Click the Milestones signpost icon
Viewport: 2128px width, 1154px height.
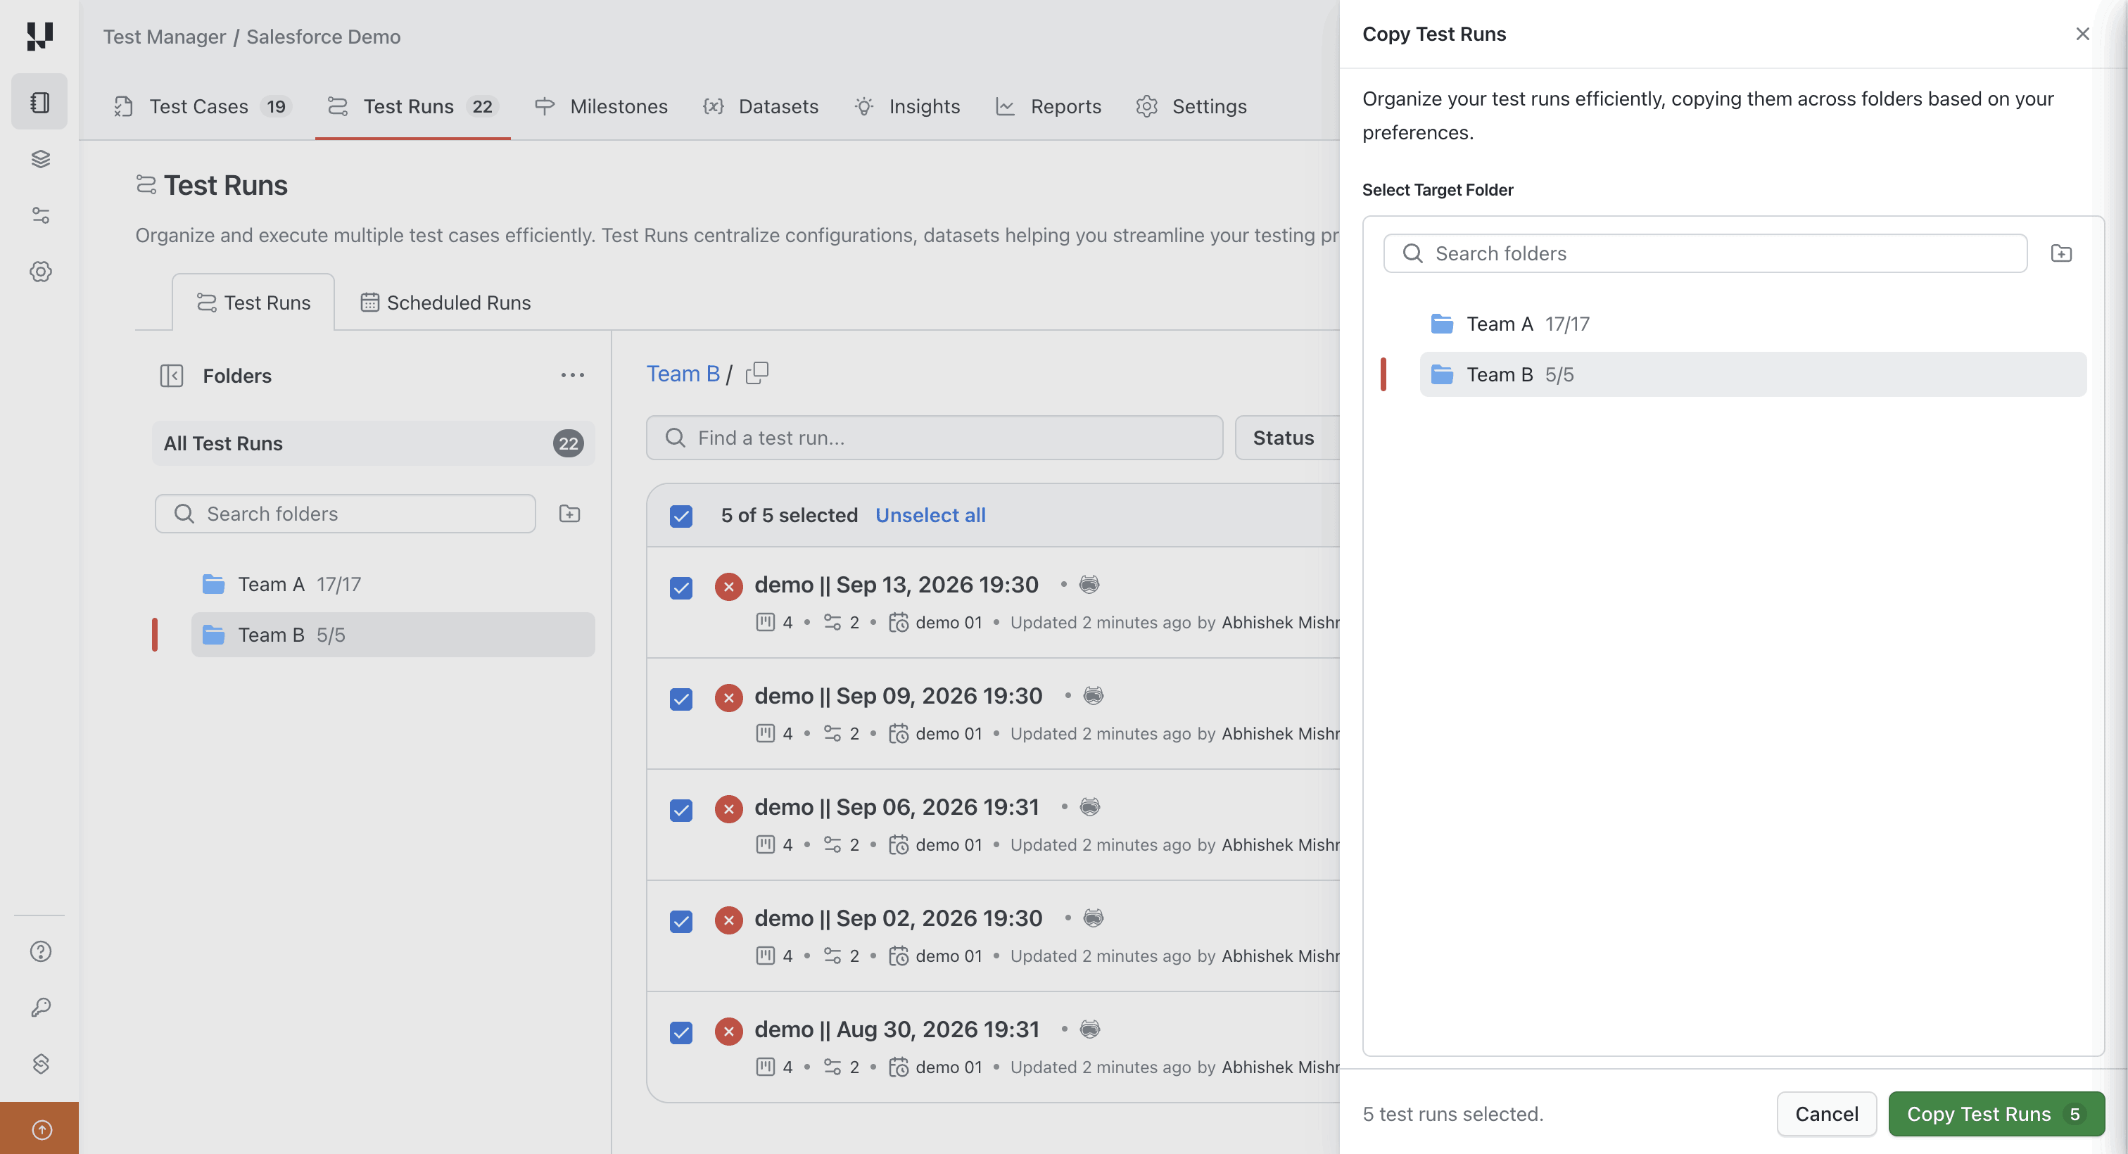[x=545, y=106]
